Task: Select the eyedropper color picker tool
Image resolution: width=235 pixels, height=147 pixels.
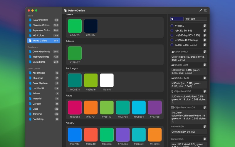Action: tap(201, 10)
